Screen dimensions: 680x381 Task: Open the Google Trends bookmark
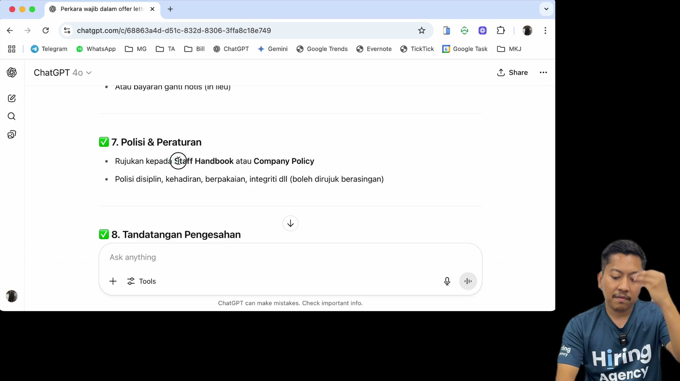pos(322,49)
